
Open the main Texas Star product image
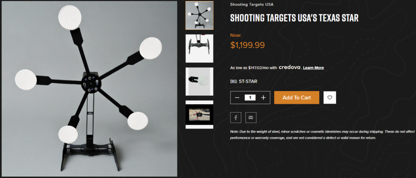tap(90, 89)
